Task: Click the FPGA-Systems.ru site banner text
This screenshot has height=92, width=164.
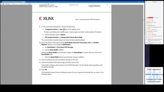Action: (x=154, y=74)
